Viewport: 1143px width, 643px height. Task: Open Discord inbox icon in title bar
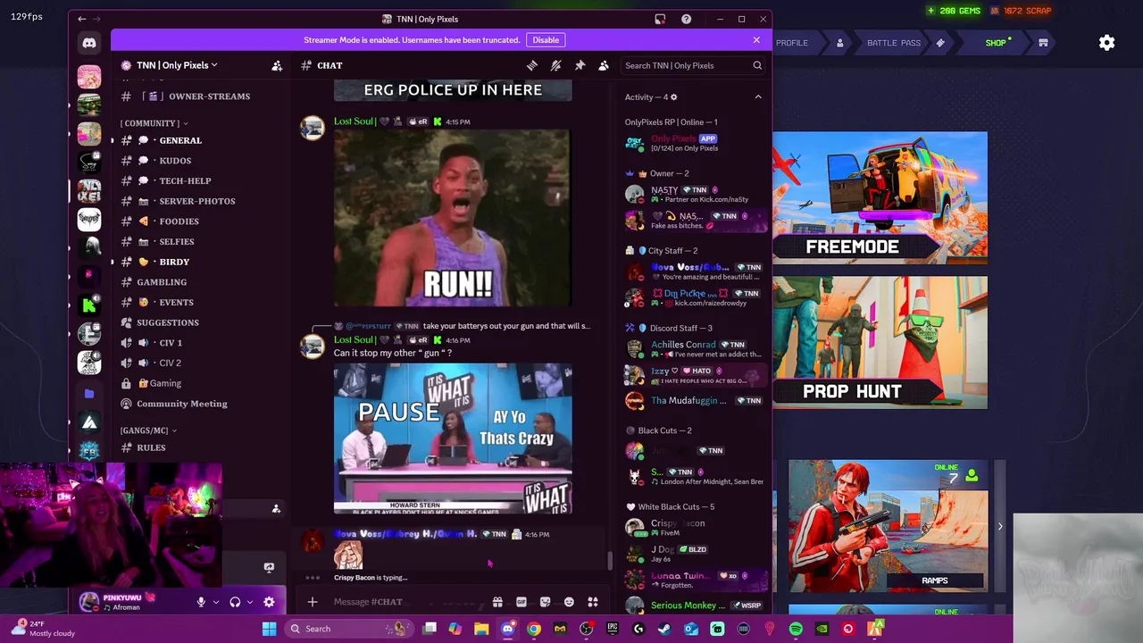click(660, 19)
